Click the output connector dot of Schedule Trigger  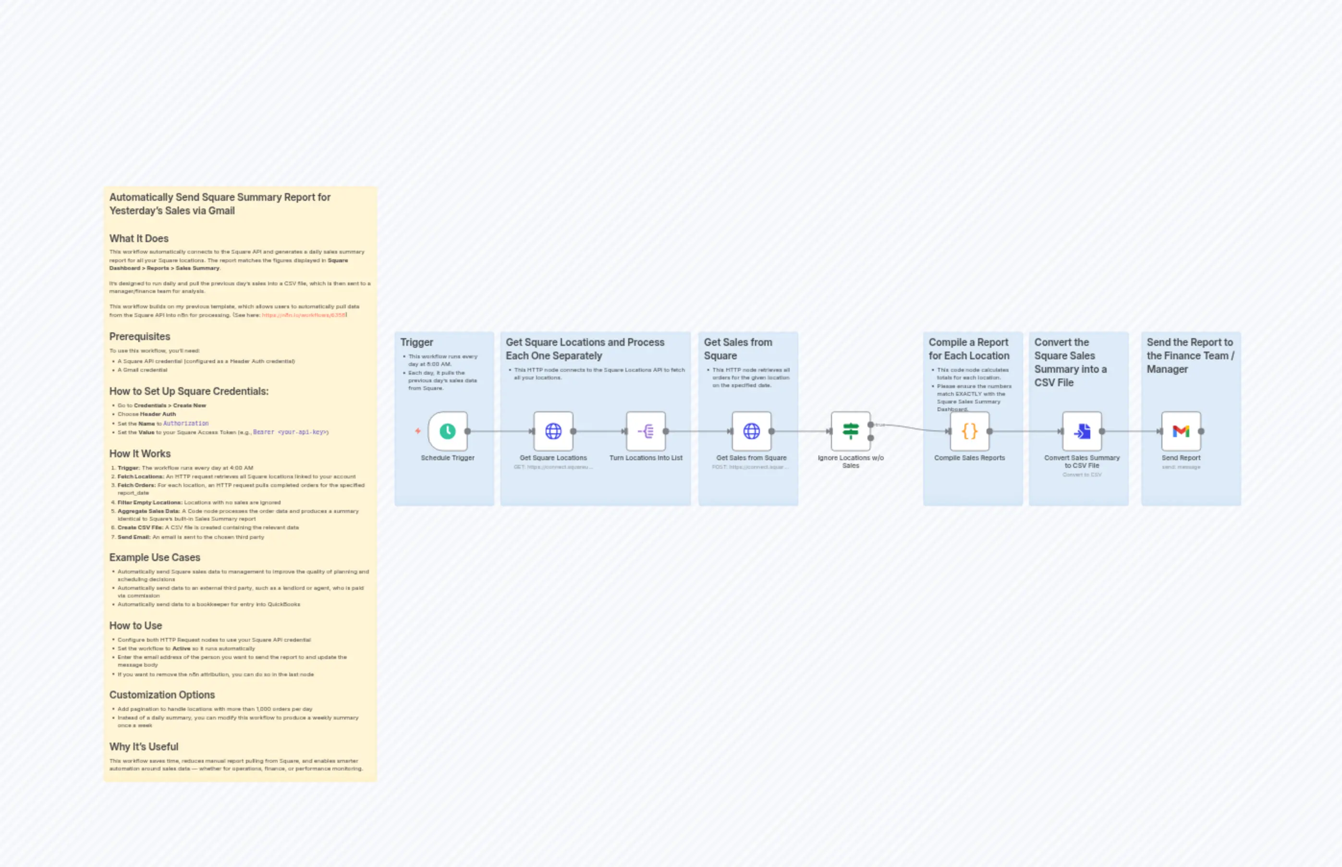[468, 431]
